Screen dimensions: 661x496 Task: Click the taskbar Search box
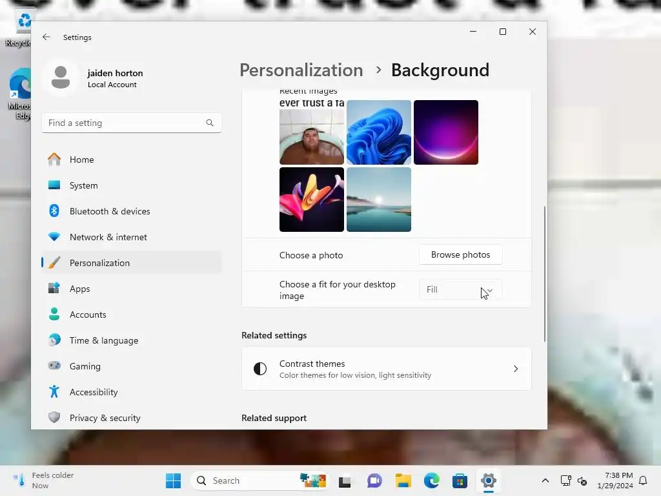tap(259, 480)
